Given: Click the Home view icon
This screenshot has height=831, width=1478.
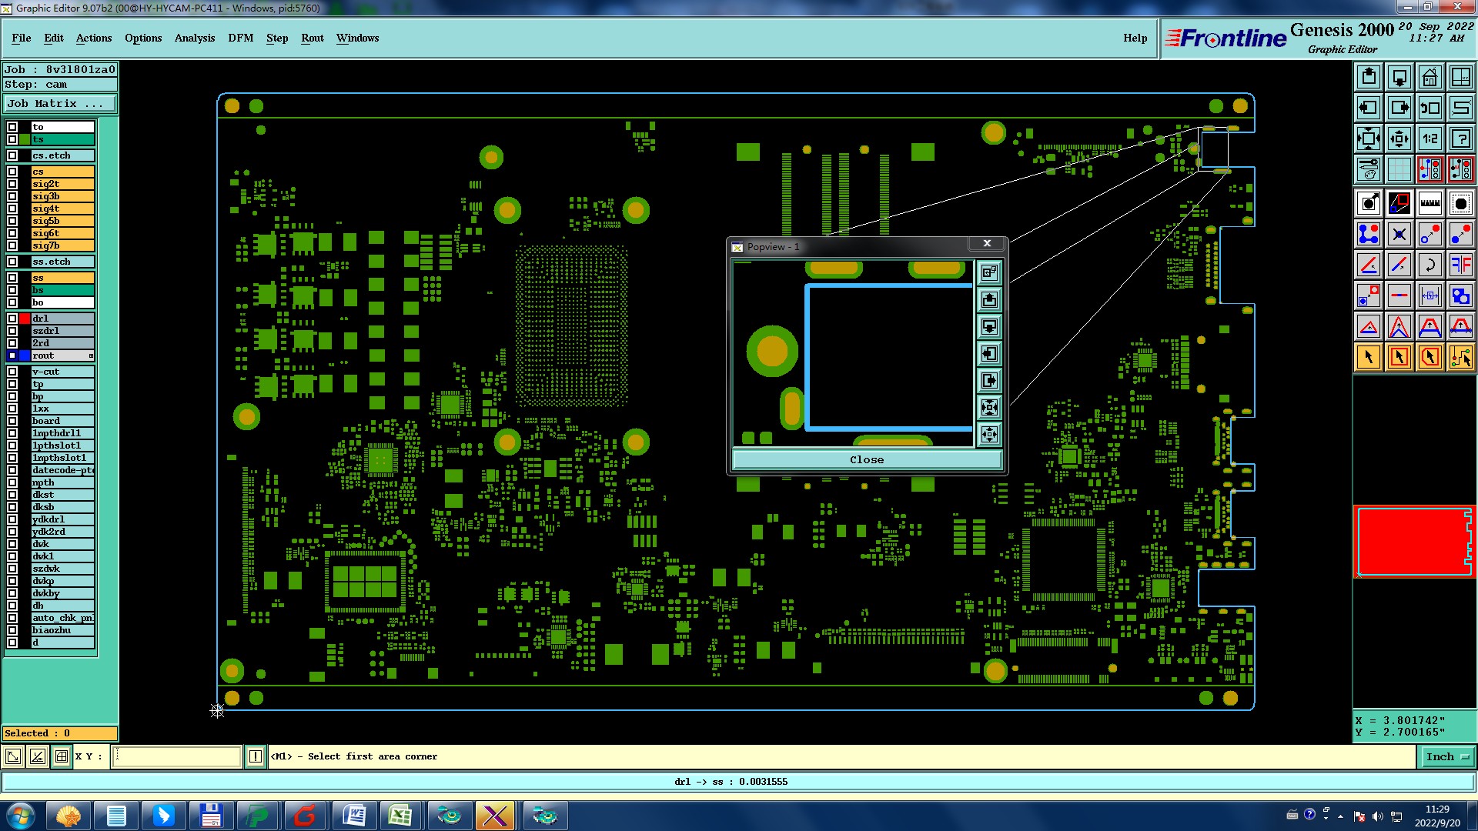Looking at the screenshot, I should (1430, 77).
